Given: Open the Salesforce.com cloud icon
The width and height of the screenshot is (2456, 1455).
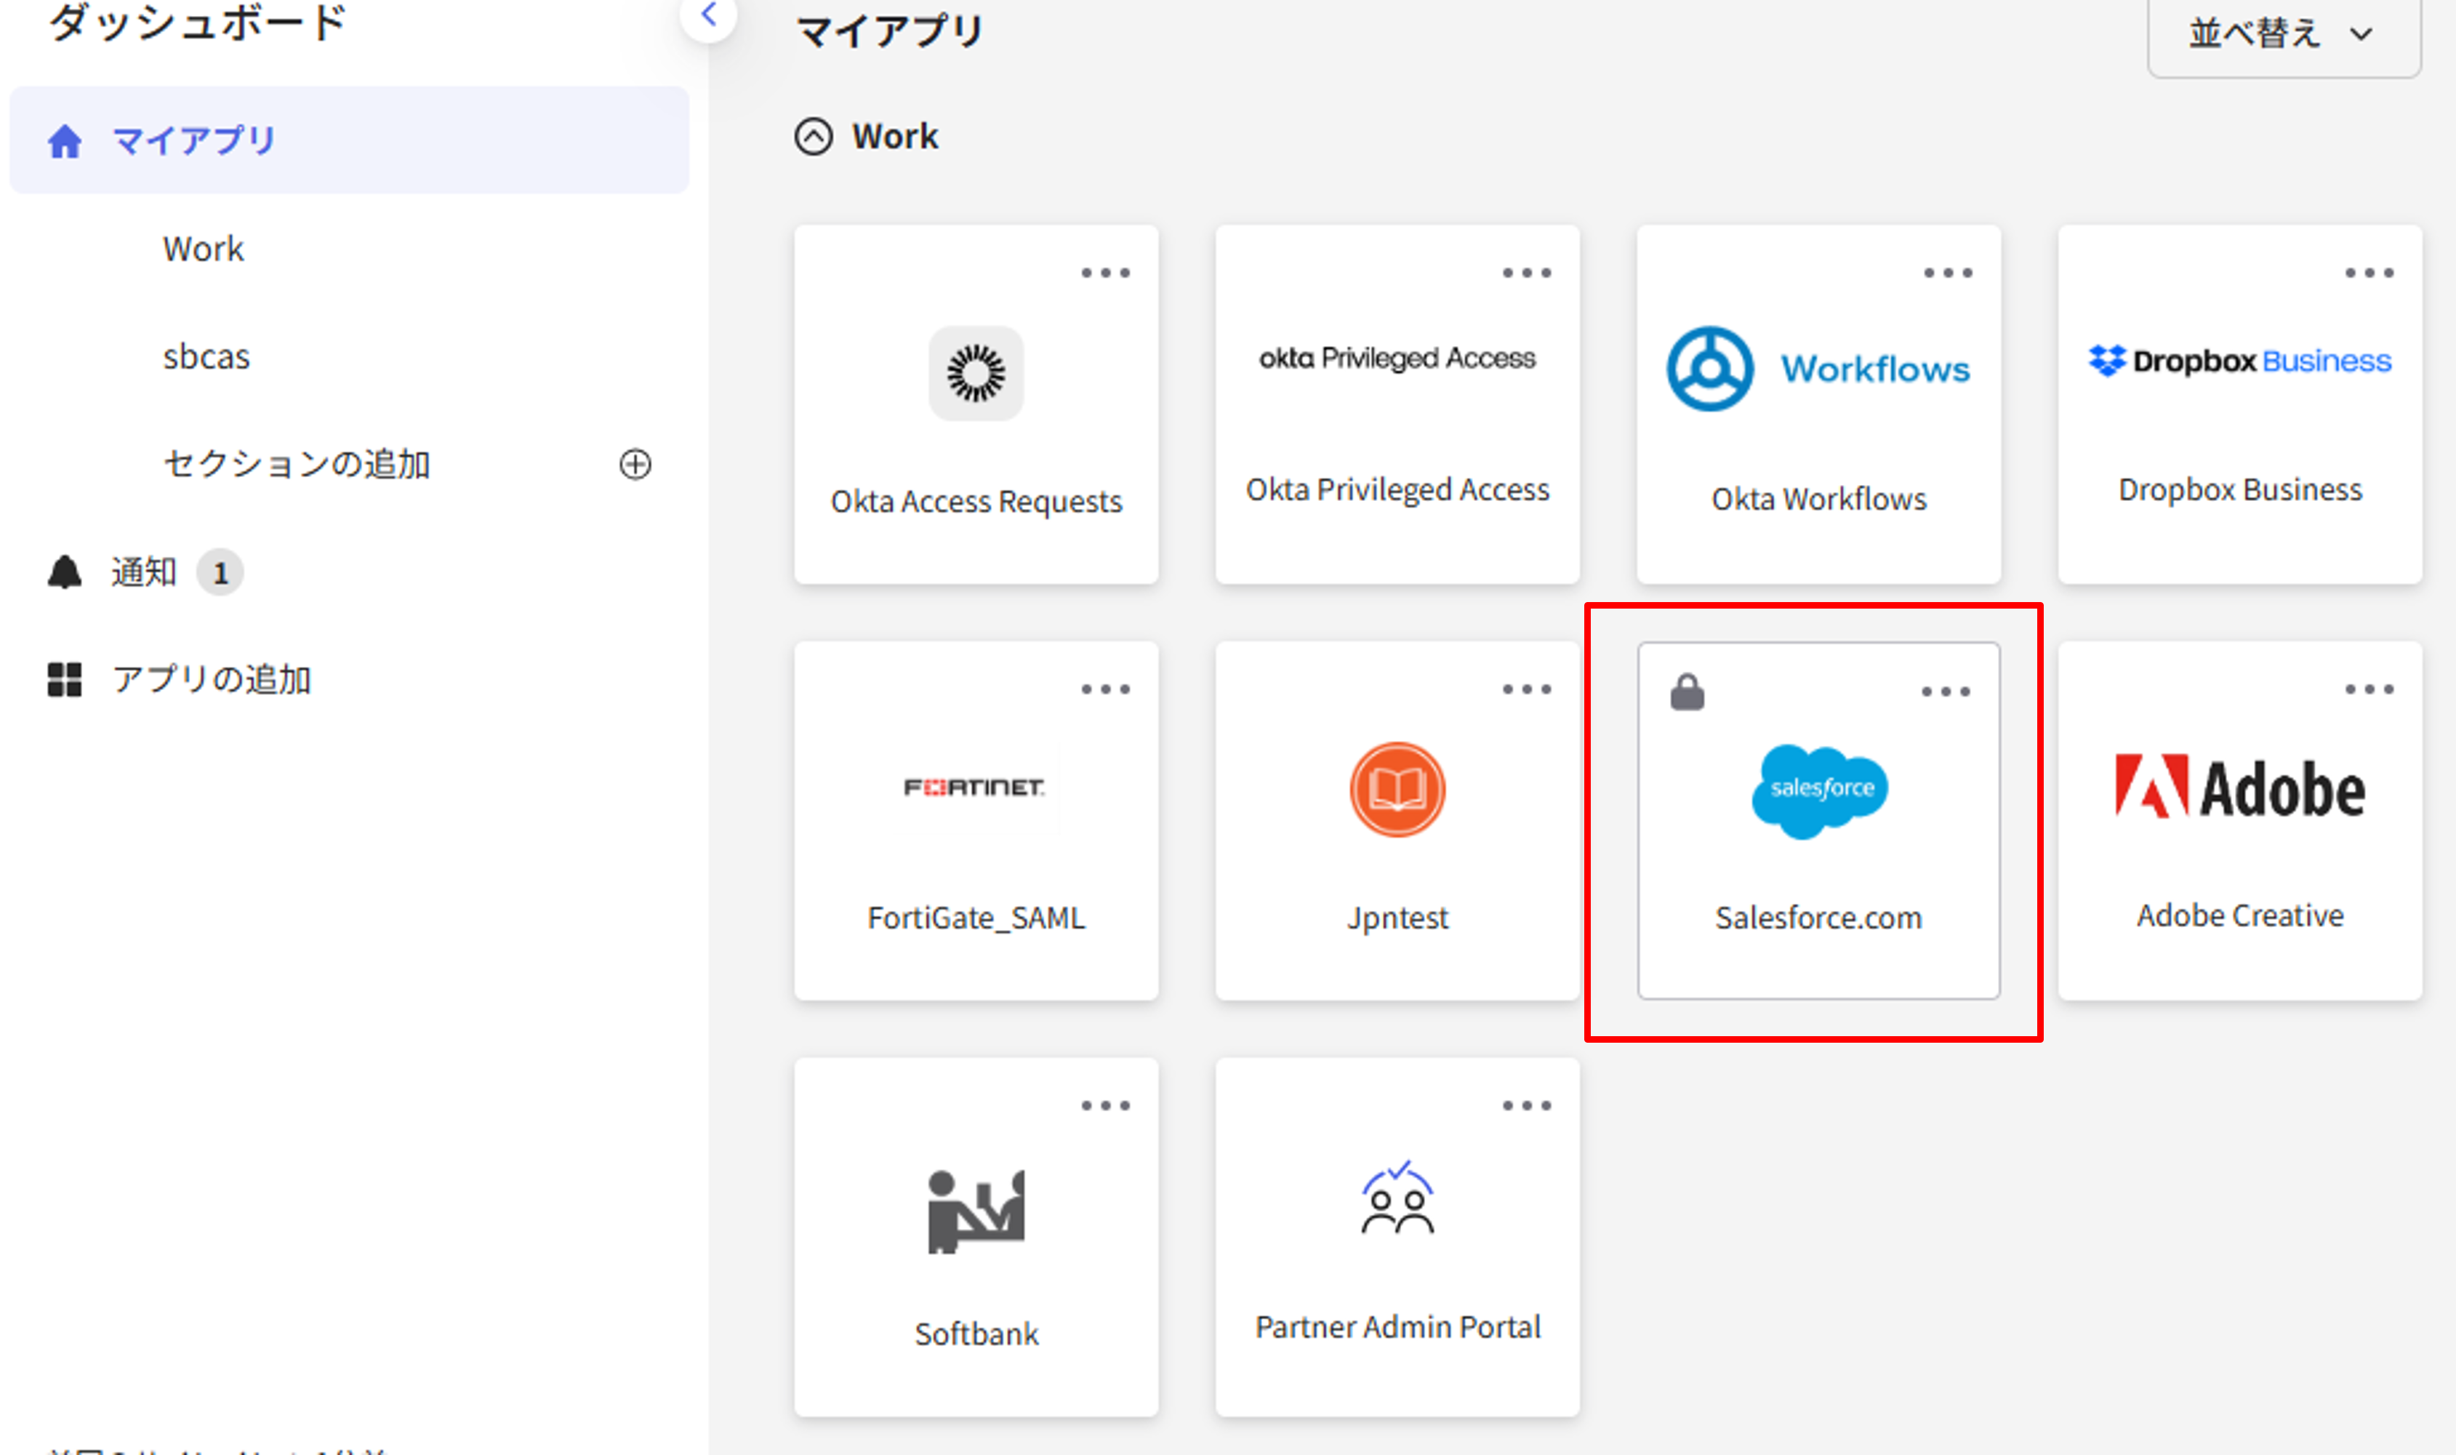Looking at the screenshot, I should click(1819, 790).
